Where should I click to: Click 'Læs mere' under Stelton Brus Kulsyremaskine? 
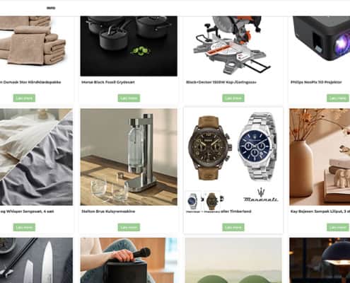pos(129,227)
